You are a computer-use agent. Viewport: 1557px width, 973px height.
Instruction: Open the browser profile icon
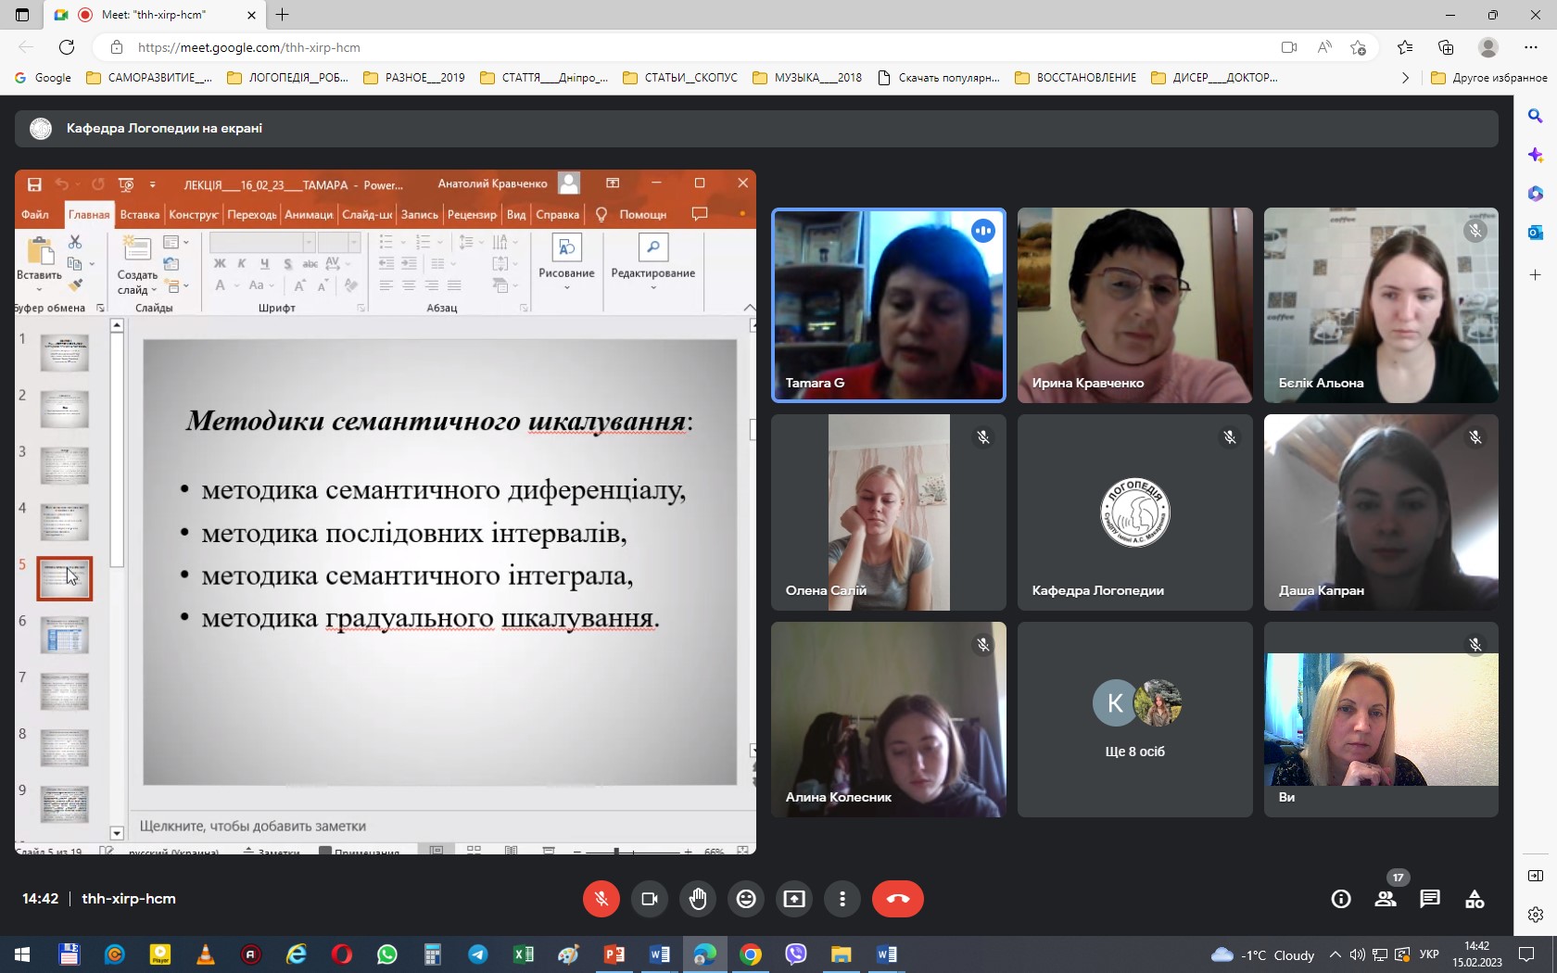click(x=1488, y=47)
